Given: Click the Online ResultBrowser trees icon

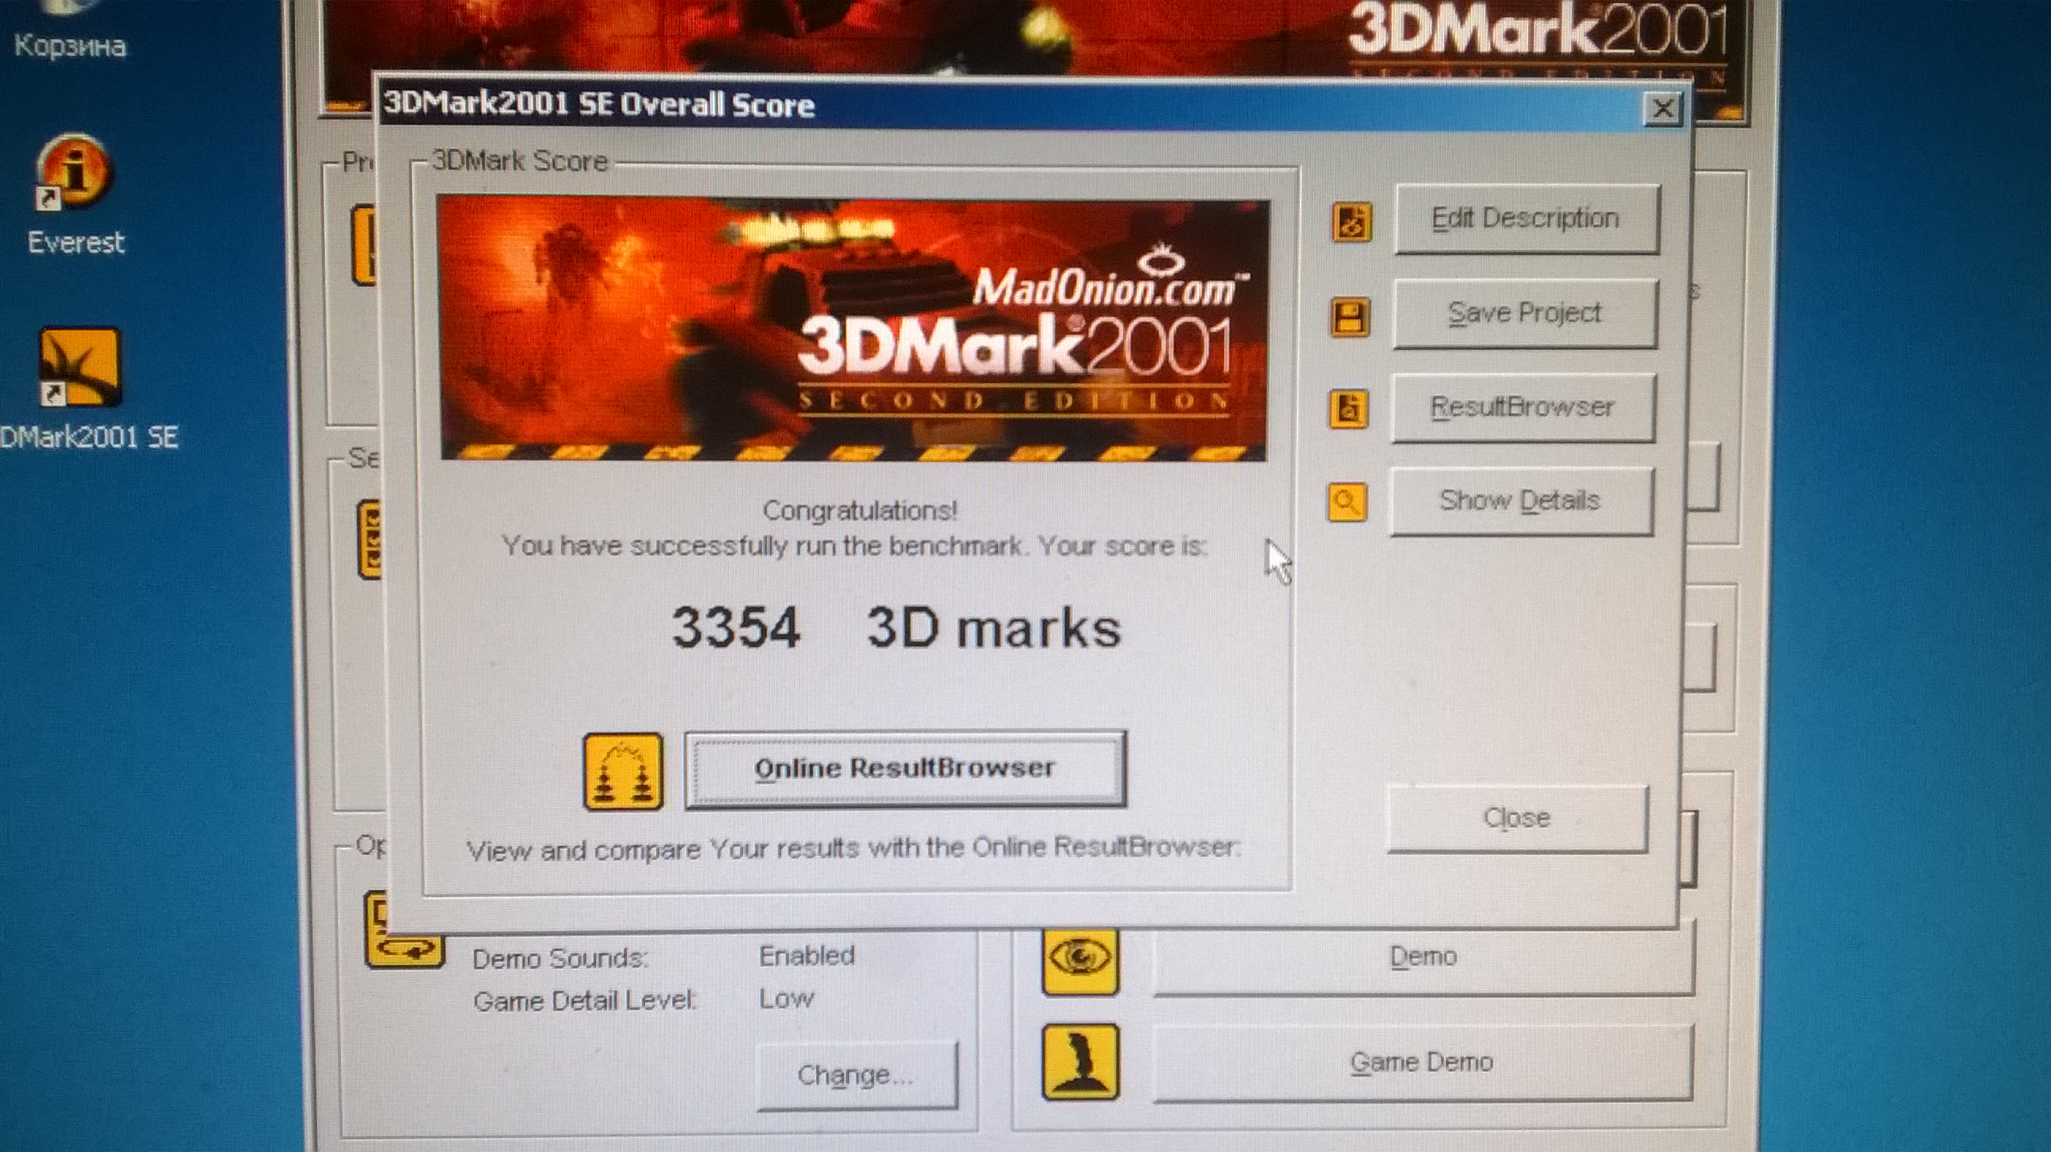Looking at the screenshot, I should click(623, 771).
